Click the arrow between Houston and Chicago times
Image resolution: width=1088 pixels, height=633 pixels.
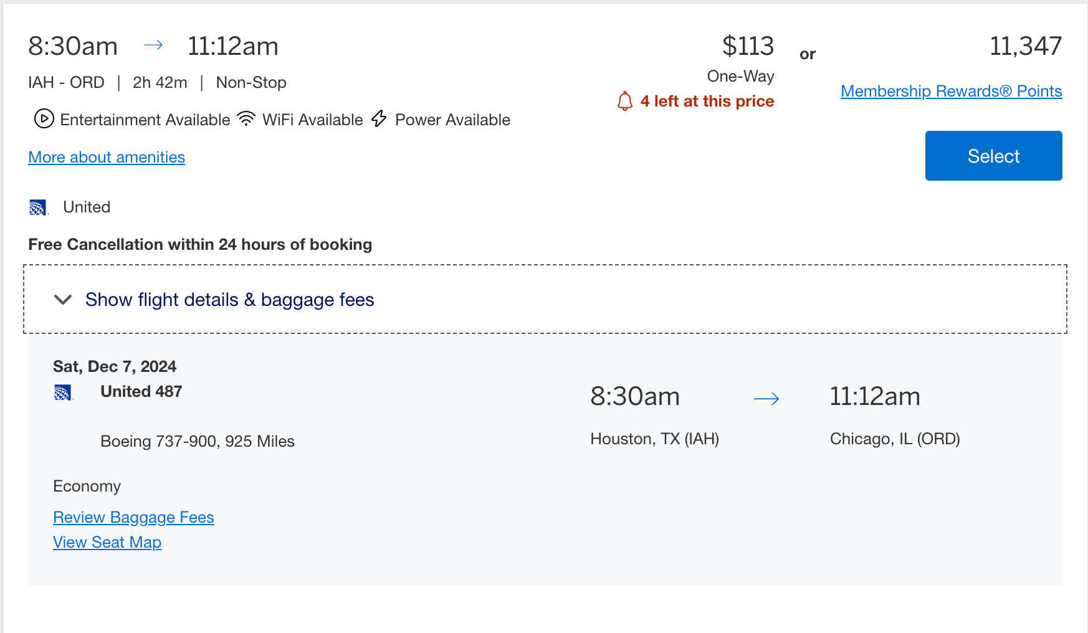tap(766, 399)
